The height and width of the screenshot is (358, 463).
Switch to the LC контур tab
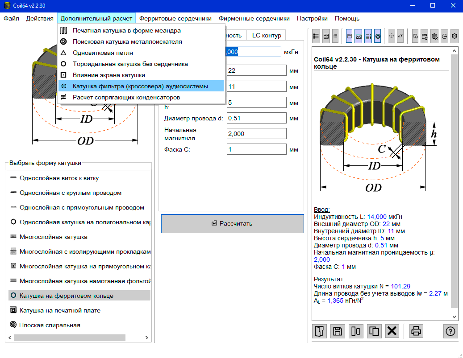tap(267, 35)
